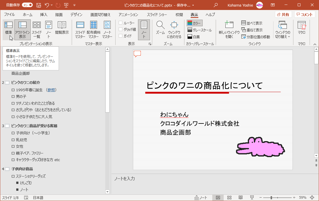Toggle 自動保存 switch off
This screenshot has height=201, width=319.
[x=27, y=5]
